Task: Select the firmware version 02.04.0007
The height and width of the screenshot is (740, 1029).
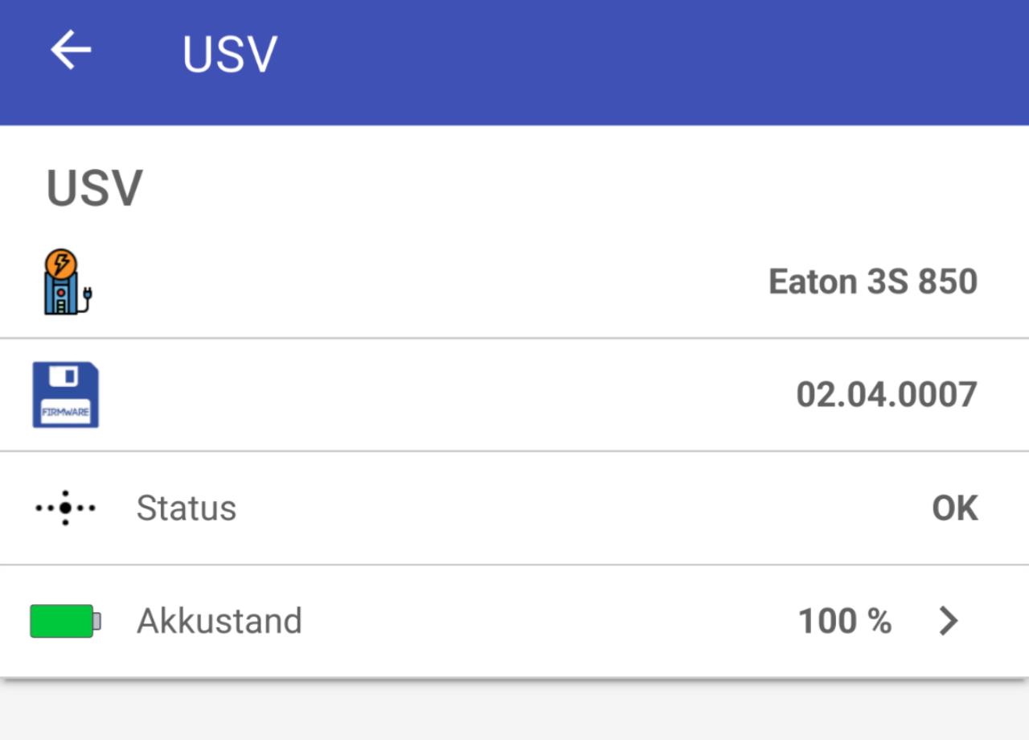Action: pyautogui.click(x=886, y=395)
